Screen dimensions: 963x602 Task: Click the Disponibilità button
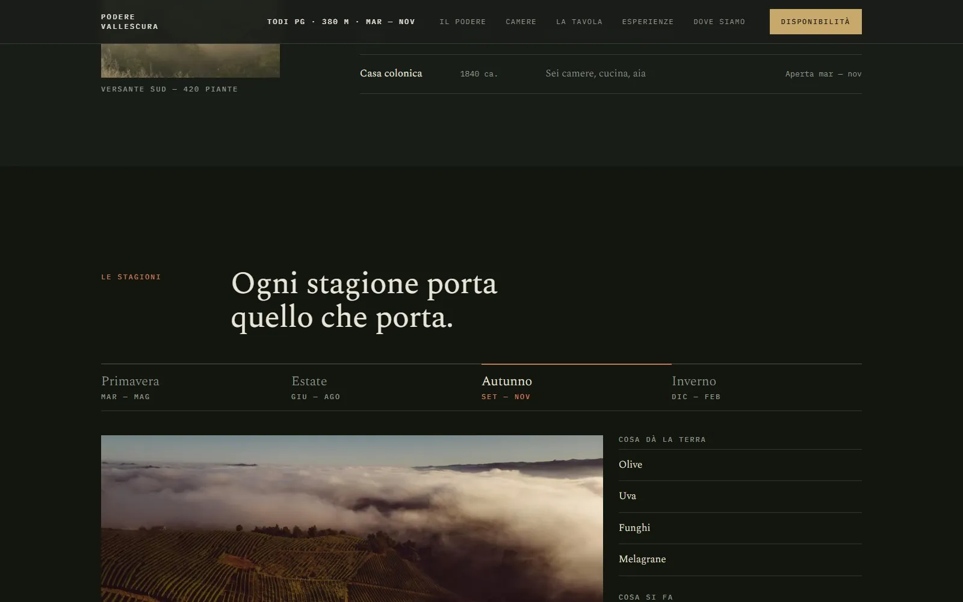coord(816,22)
